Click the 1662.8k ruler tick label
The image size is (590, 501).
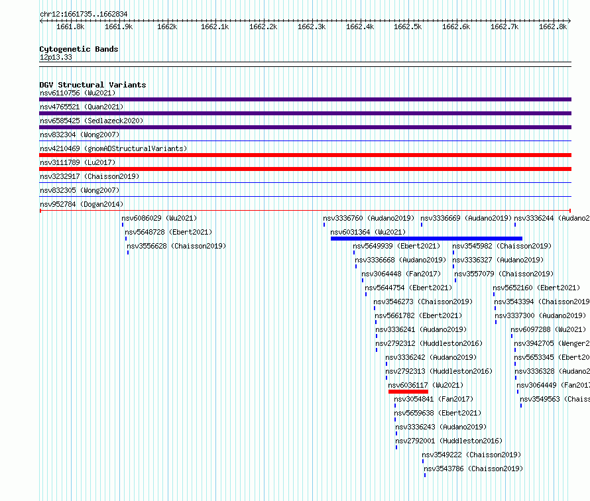click(553, 27)
